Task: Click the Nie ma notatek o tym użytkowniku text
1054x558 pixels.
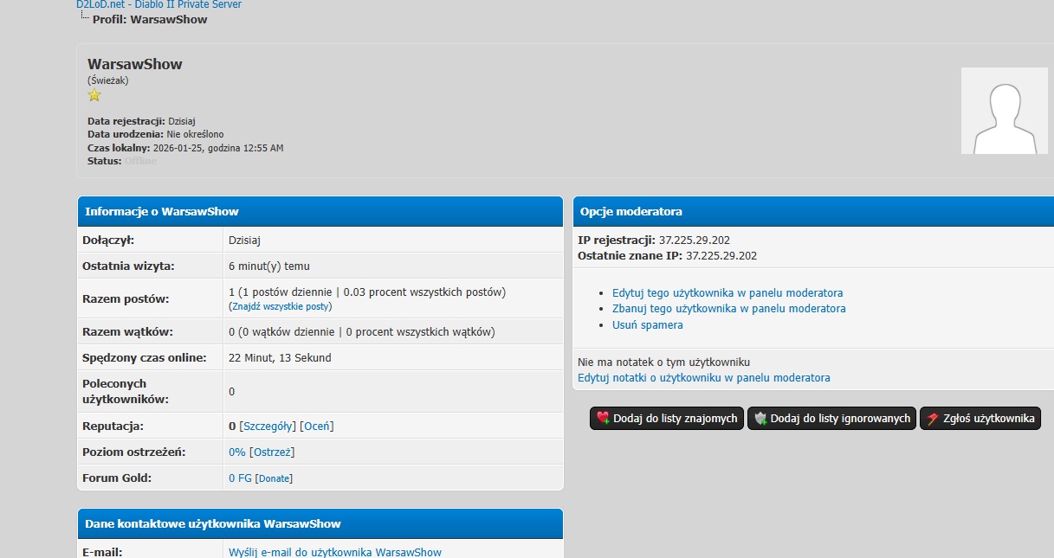Action: point(663,362)
